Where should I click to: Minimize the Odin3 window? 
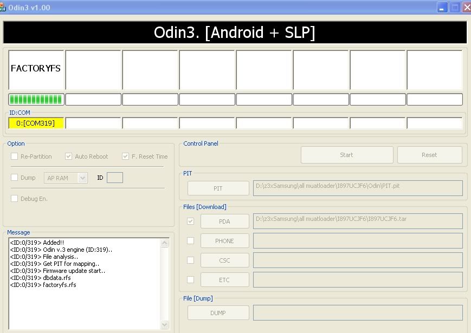(442, 8)
